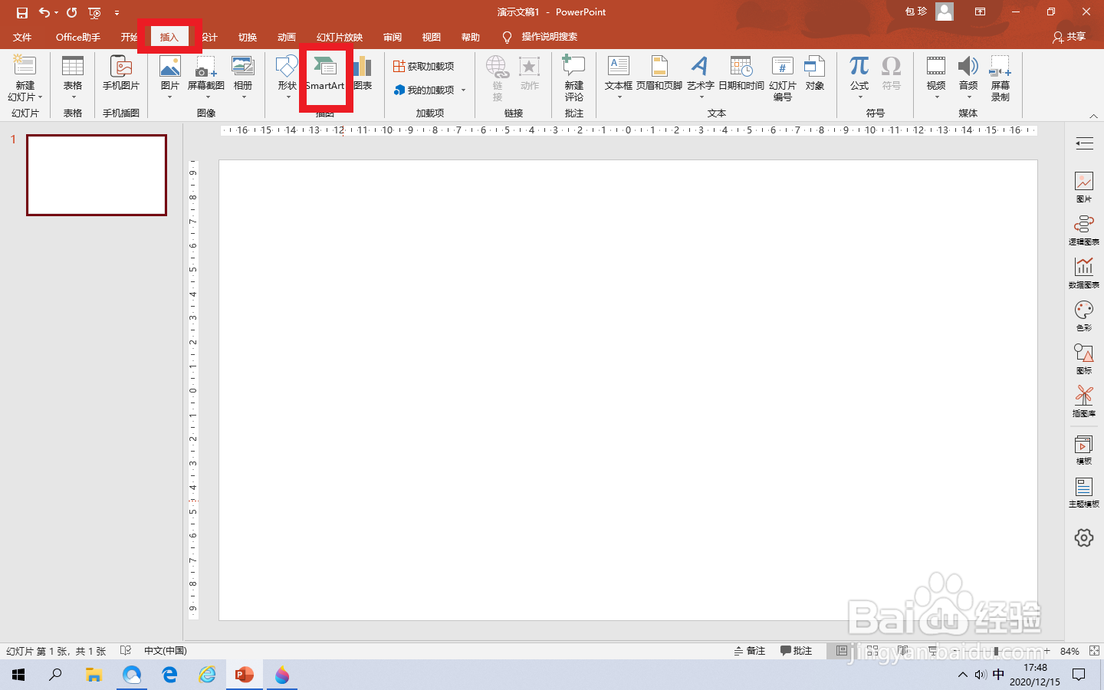
Task: Open the 文件 file tab
Action: 22,37
